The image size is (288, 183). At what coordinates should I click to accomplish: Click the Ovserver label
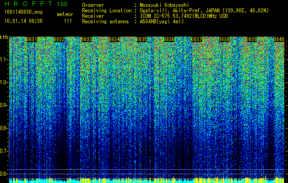point(93,5)
